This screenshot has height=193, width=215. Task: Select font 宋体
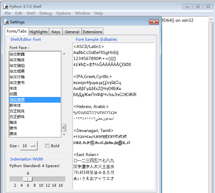pyautogui.click(x=35, y=88)
